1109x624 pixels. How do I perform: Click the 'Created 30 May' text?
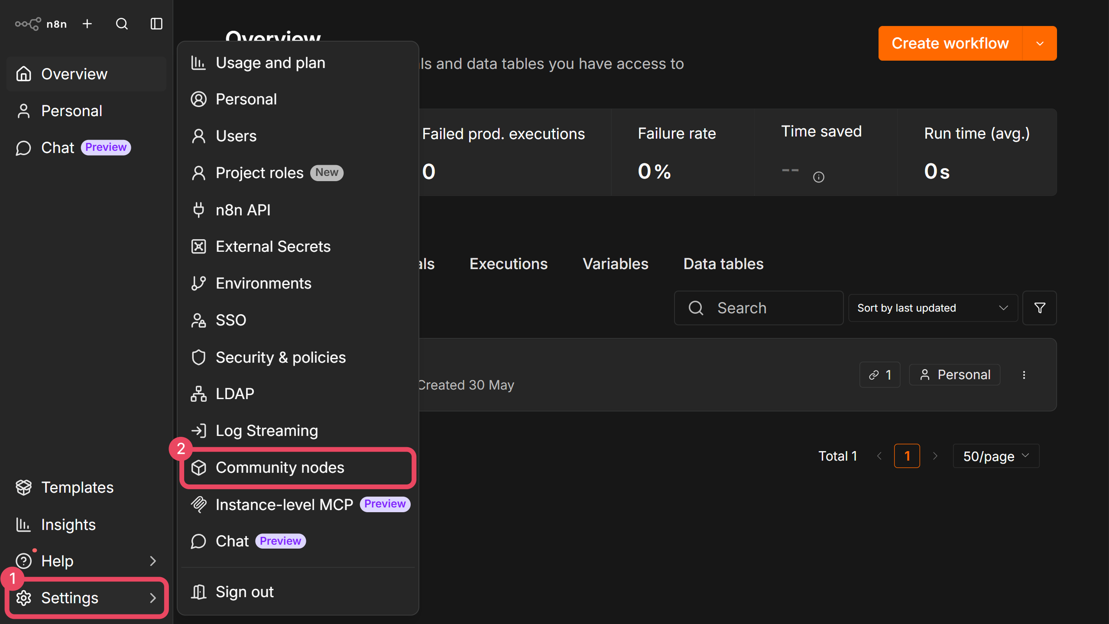pyautogui.click(x=466, y=385)
